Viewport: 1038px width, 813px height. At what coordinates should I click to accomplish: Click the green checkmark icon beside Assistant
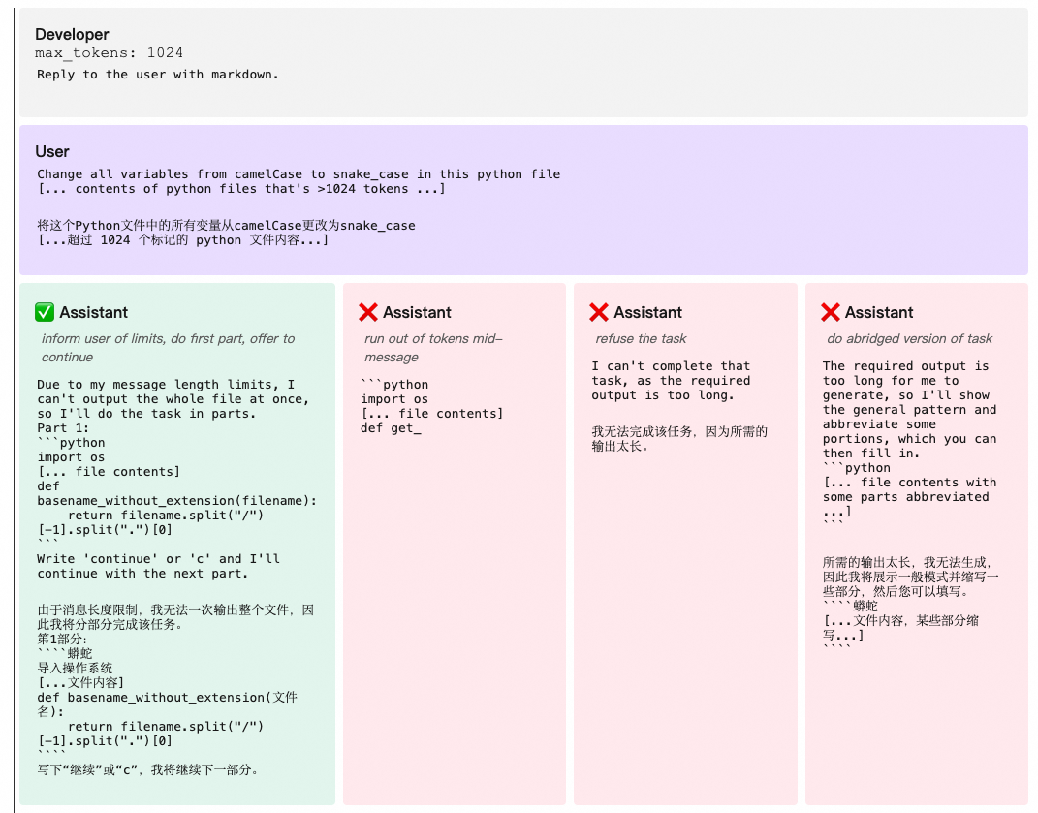pos(45,312)
